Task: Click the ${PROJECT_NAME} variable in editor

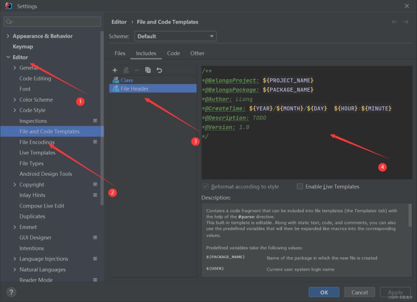Action: [x=288, y=80]
